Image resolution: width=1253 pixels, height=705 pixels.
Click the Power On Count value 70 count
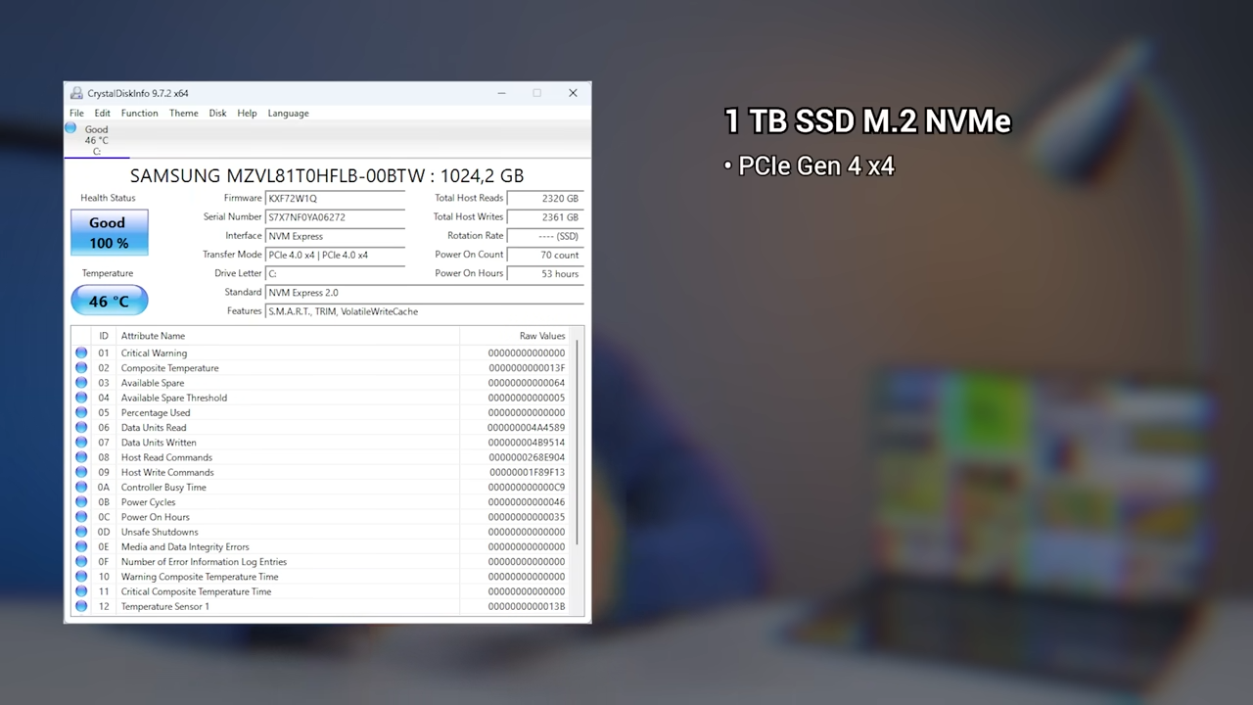(x=545, y=255)
